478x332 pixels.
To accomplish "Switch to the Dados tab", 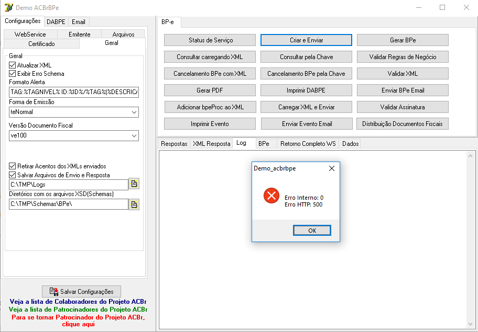I will click(350, 143).
